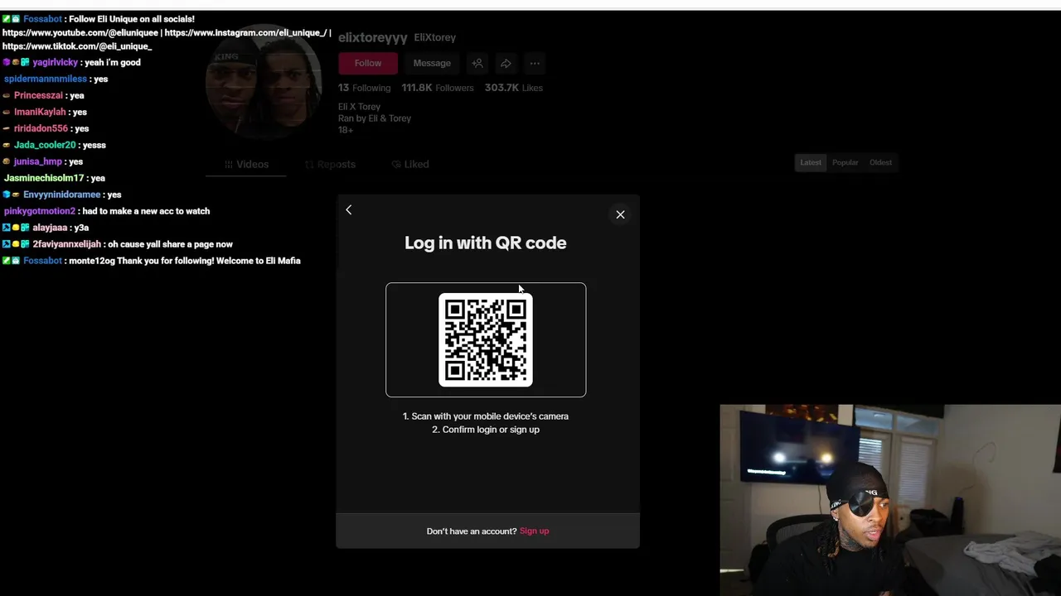Select chat username yagirlvicky

pos(56,62)
